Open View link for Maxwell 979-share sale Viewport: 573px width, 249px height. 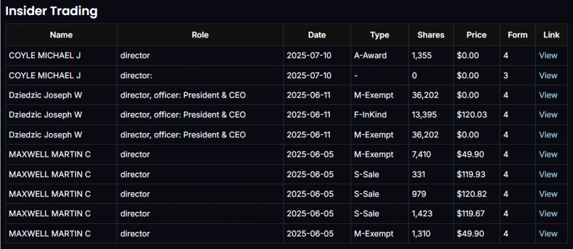tap(548, 194)
